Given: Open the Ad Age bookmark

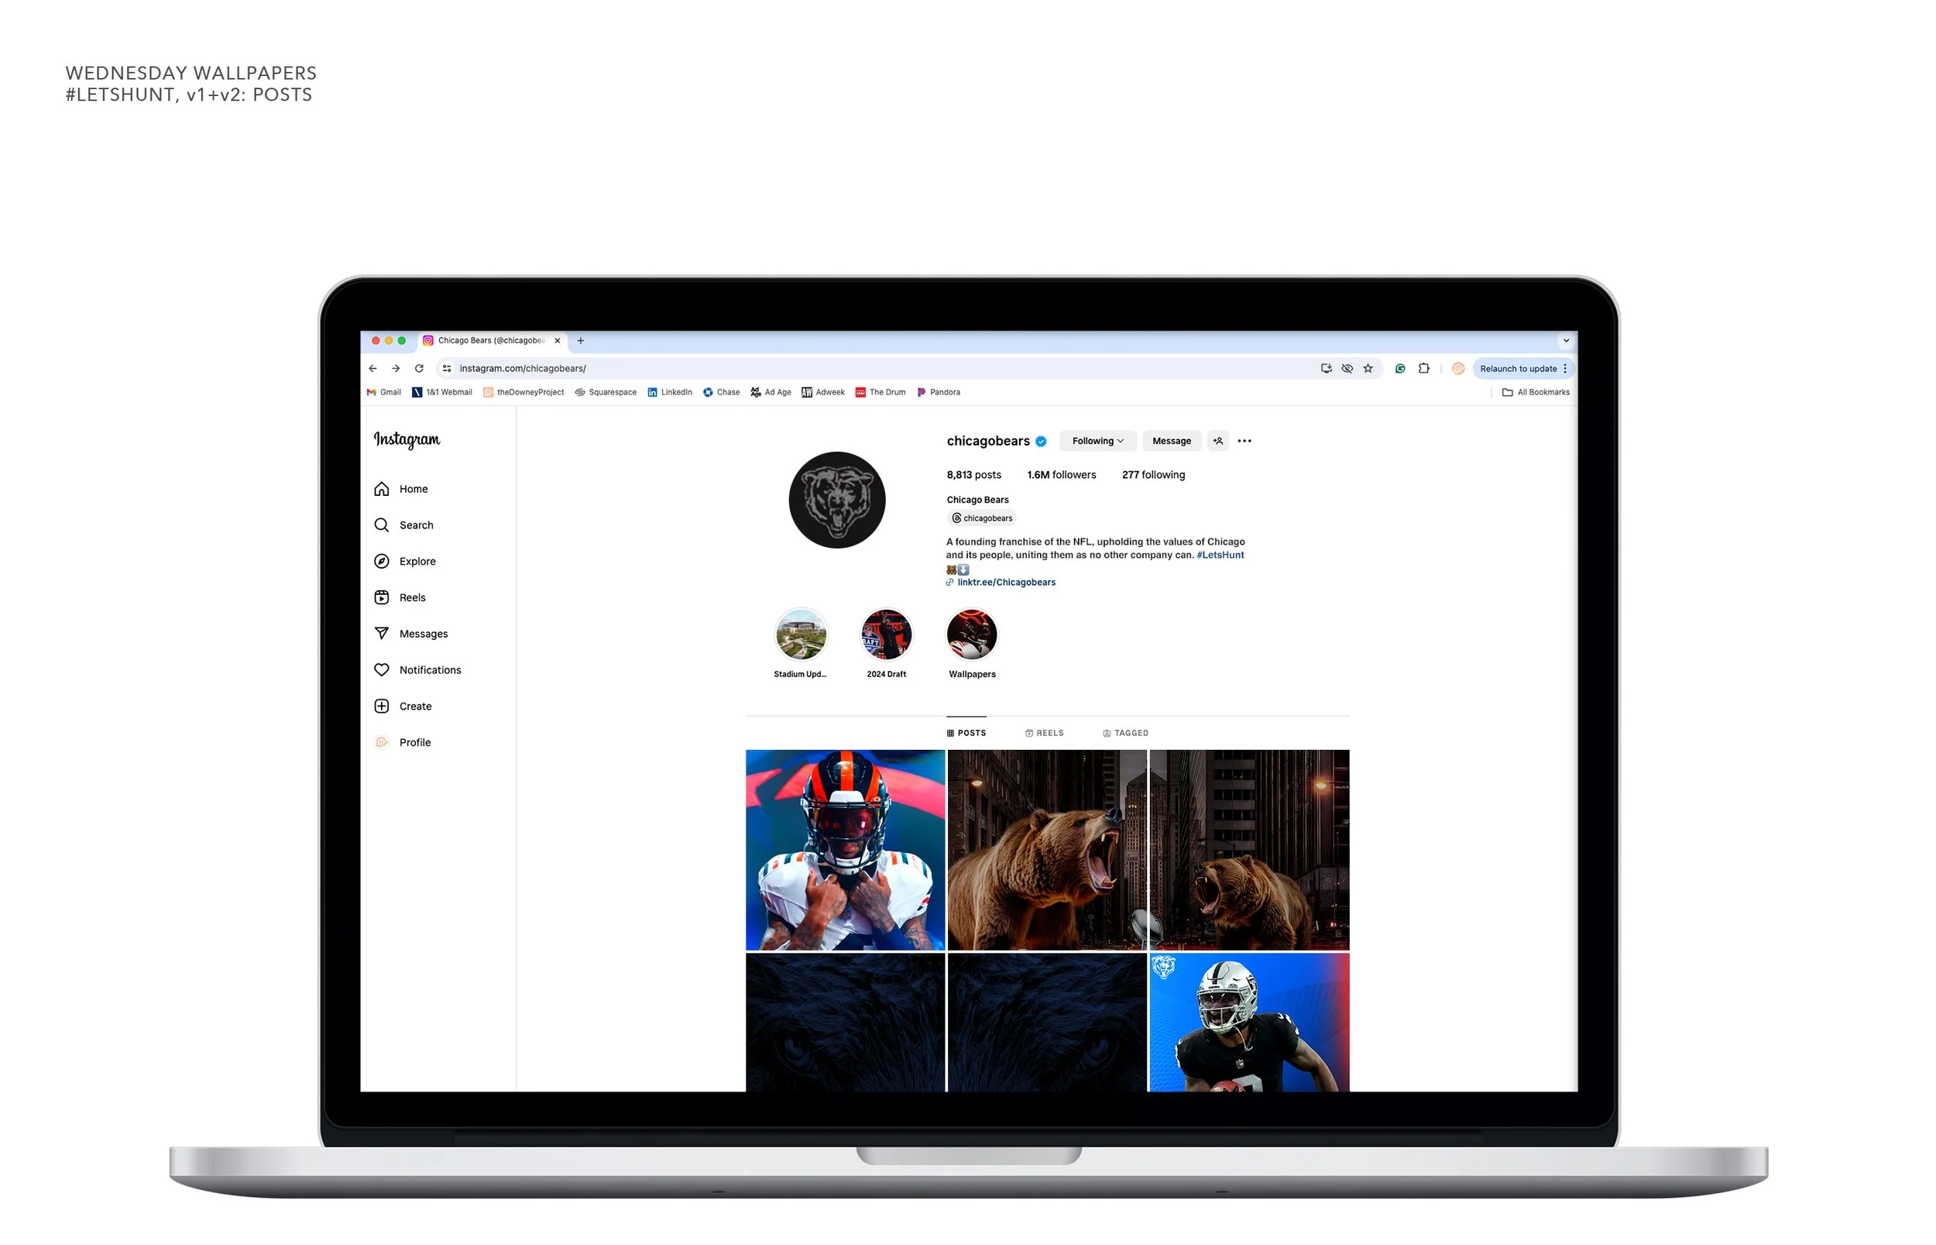Looking at the screenshot, I should point(771,393).
